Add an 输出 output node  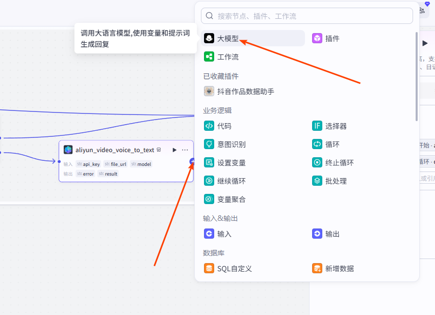coord(325,234)
